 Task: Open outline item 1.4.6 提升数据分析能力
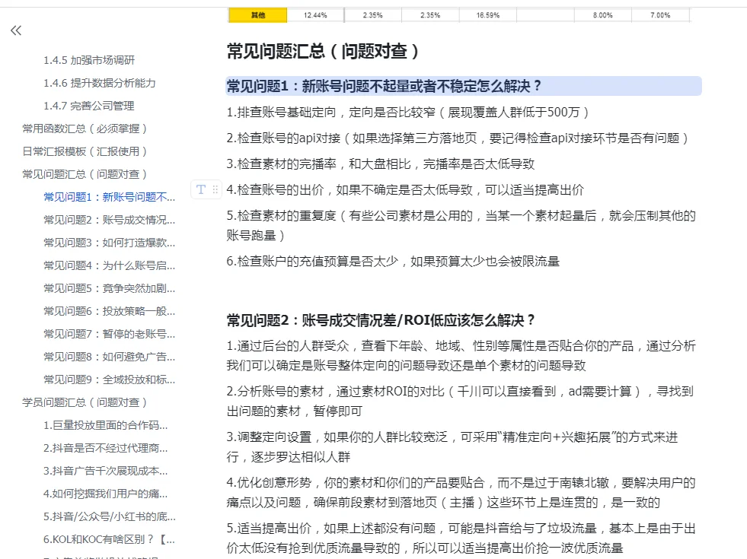(100, 83)
